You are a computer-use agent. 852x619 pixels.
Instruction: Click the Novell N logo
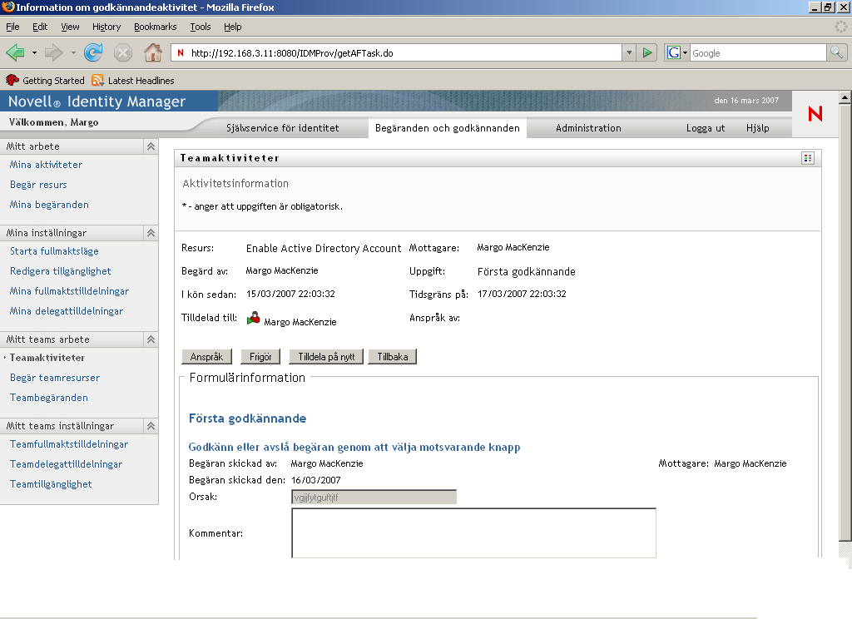click(815, 114)
